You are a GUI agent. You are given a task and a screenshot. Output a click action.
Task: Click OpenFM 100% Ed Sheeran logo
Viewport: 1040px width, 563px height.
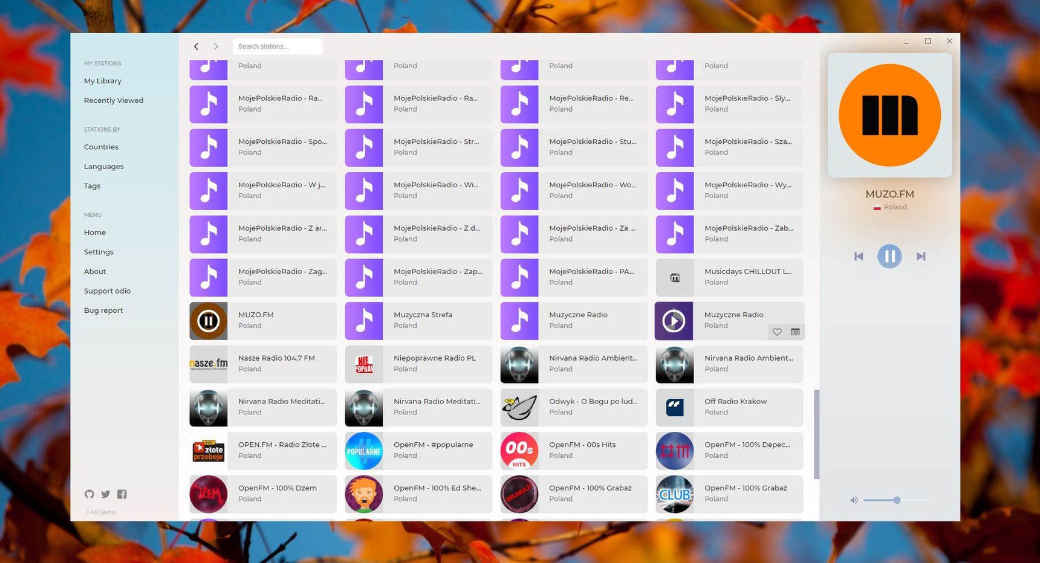click(364, 494)
